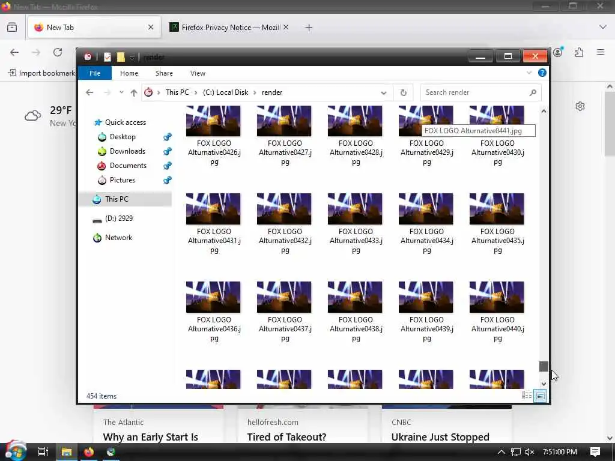615x461 pixels.
Task: Open a new Firefox tab
Action: click(309, 28)
